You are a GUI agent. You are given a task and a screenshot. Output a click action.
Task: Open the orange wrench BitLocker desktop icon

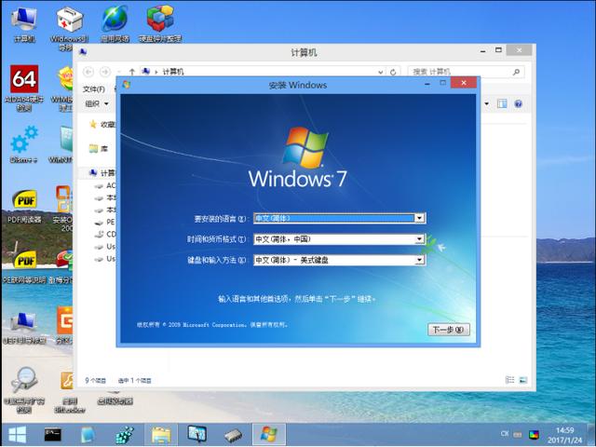pos(70,391)
